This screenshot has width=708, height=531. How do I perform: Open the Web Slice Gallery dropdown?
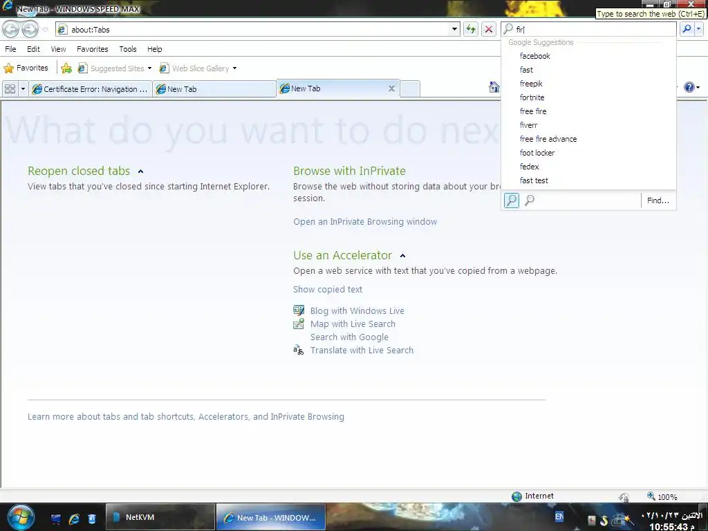point(198,68)
